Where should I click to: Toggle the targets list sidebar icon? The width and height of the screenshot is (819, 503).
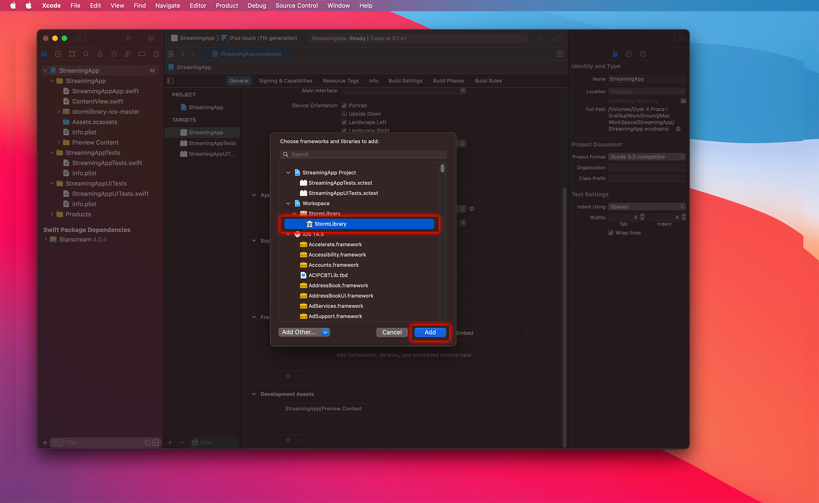[170, 81]
